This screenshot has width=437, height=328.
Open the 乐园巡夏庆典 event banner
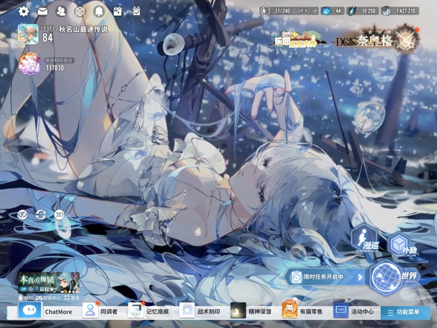pyautogui.click(x=298, y=40)
